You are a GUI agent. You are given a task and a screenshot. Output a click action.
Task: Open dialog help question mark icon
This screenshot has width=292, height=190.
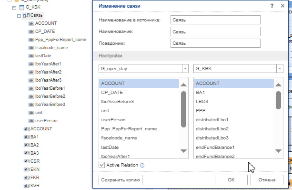tap(272, 6)
